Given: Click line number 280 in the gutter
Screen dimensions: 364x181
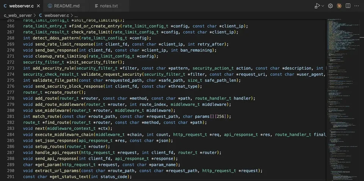Looking at the screenshot, I should (x=11, y=110).
